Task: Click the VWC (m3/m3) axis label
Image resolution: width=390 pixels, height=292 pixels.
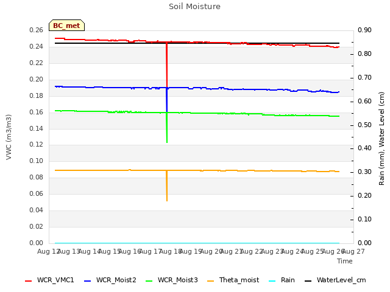Action: tap(9, 137)
